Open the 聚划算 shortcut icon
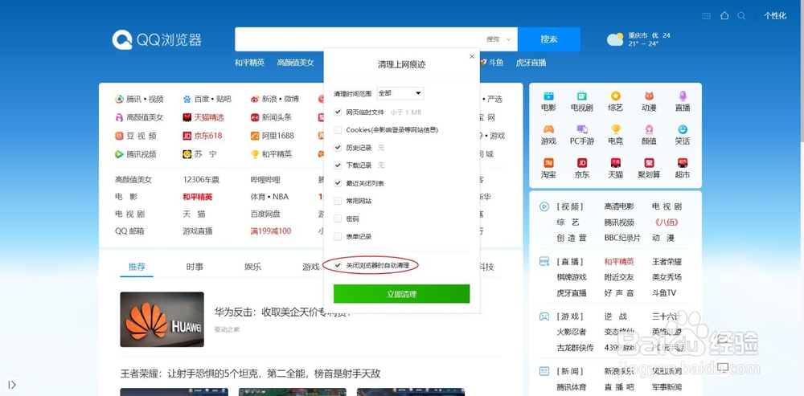This screenshot has width=804, height=396. [649, 163]
